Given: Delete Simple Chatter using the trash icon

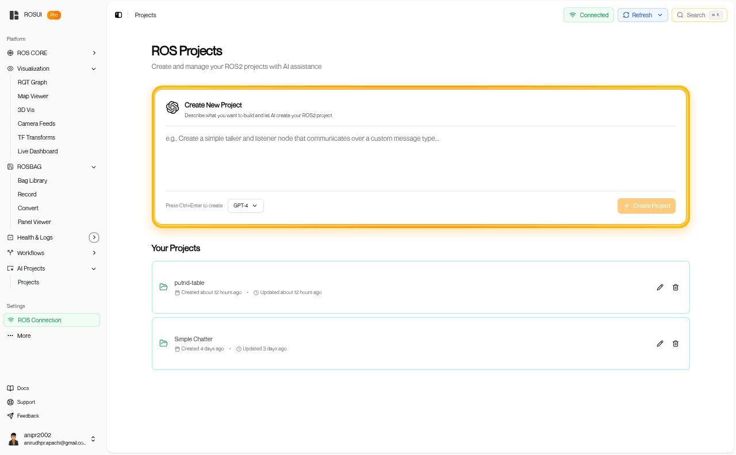Looking at the screenshot, I should 676,344.
